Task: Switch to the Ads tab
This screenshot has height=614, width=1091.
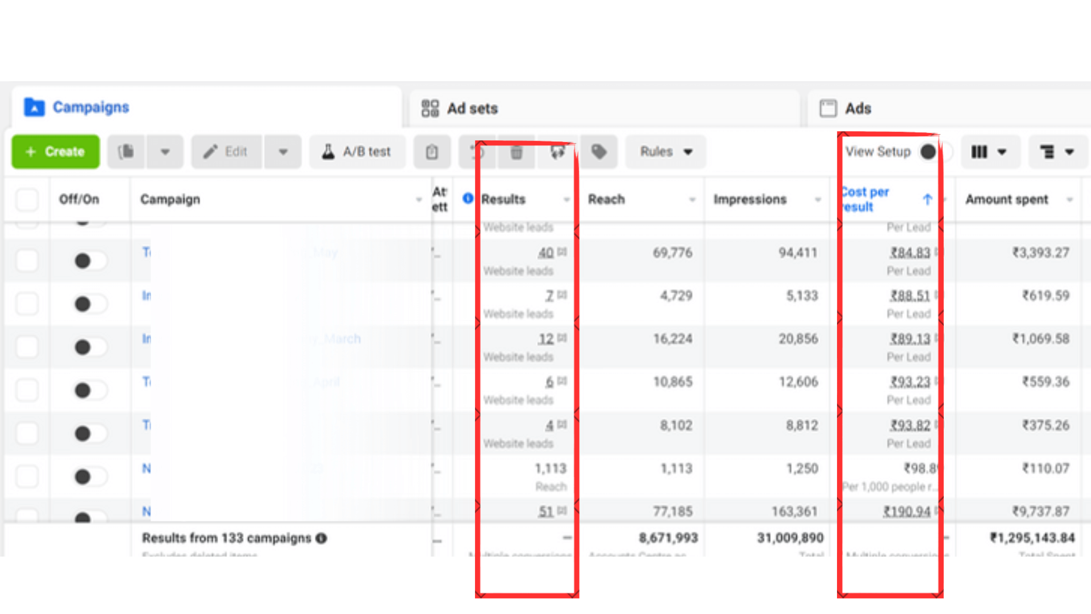Action: tap(857, 108)
